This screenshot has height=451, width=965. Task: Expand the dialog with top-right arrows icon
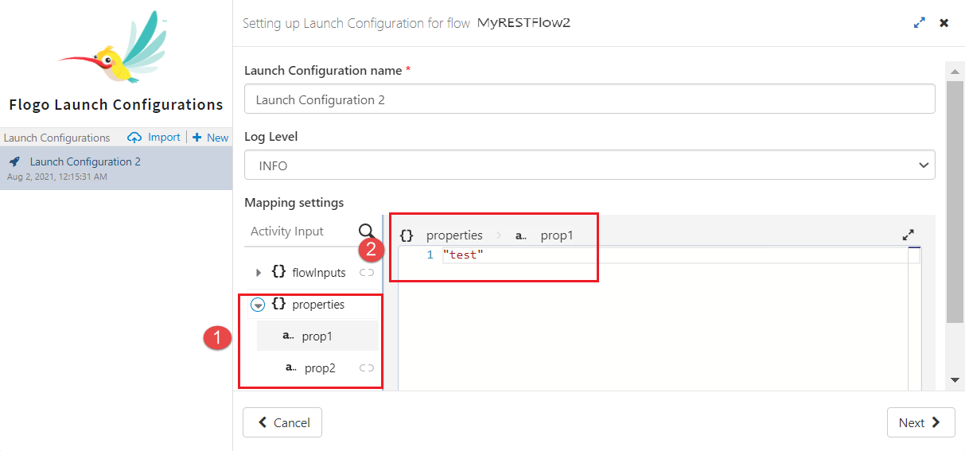920,23
